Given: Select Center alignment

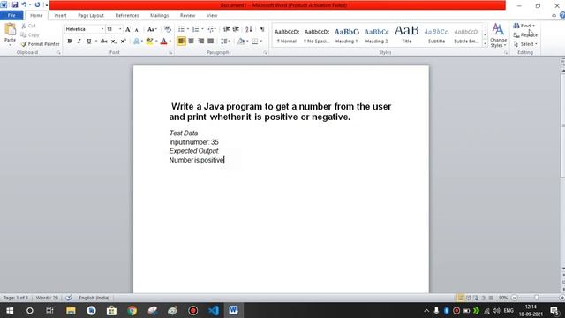Looking at the screenshot, I should click(191, 42).
